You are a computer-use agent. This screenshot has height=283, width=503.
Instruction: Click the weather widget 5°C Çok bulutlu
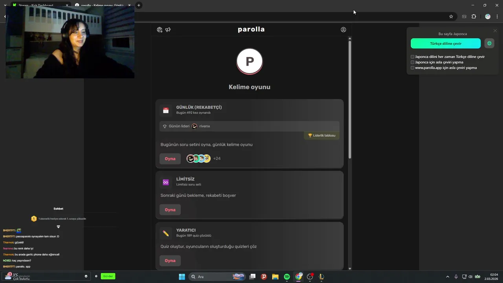coord(17,276)
